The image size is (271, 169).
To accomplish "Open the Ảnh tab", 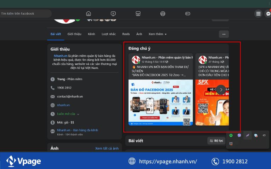I will click(139, 34).
